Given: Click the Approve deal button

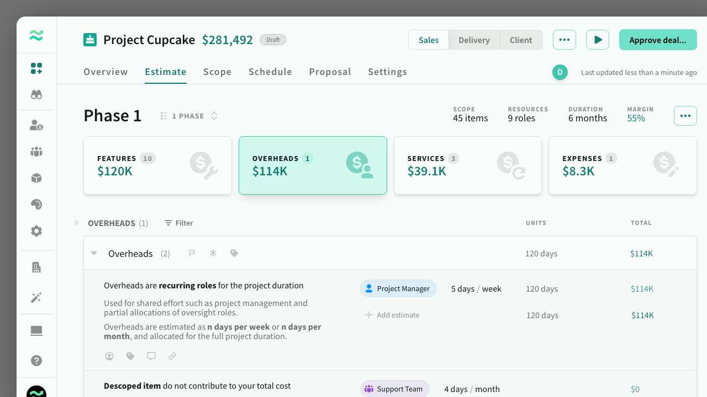Looking at the screenshot, I should click(657, 40).
